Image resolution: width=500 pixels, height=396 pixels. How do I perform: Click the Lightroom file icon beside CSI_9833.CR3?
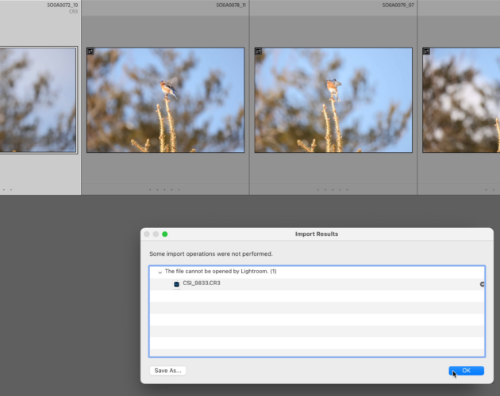176,284
